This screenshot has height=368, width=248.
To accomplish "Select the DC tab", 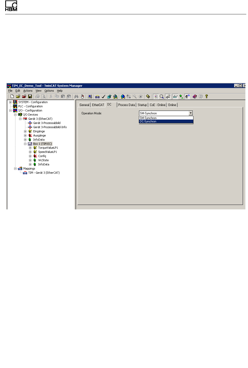I will pyautogui.click(x=111, y=104).
